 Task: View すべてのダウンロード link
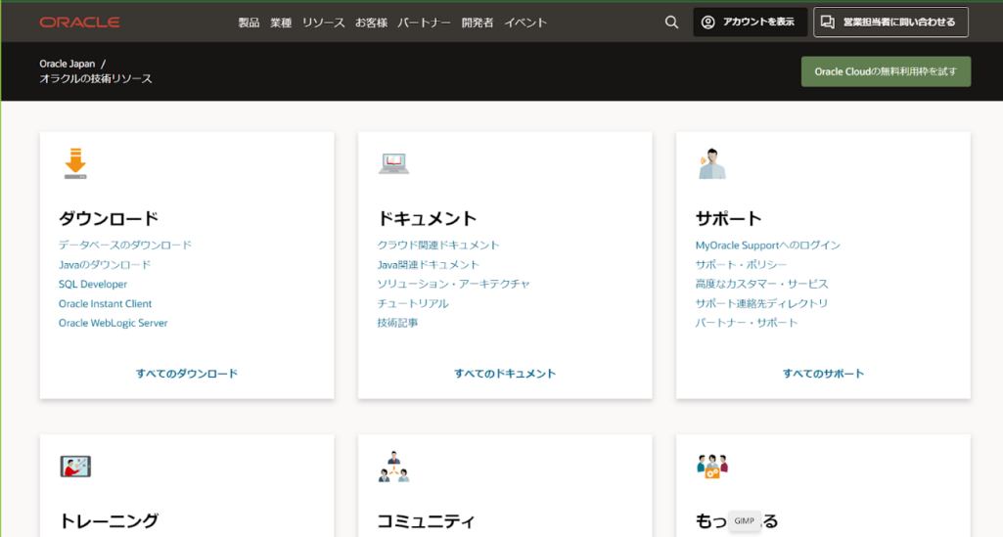[187, 374]
